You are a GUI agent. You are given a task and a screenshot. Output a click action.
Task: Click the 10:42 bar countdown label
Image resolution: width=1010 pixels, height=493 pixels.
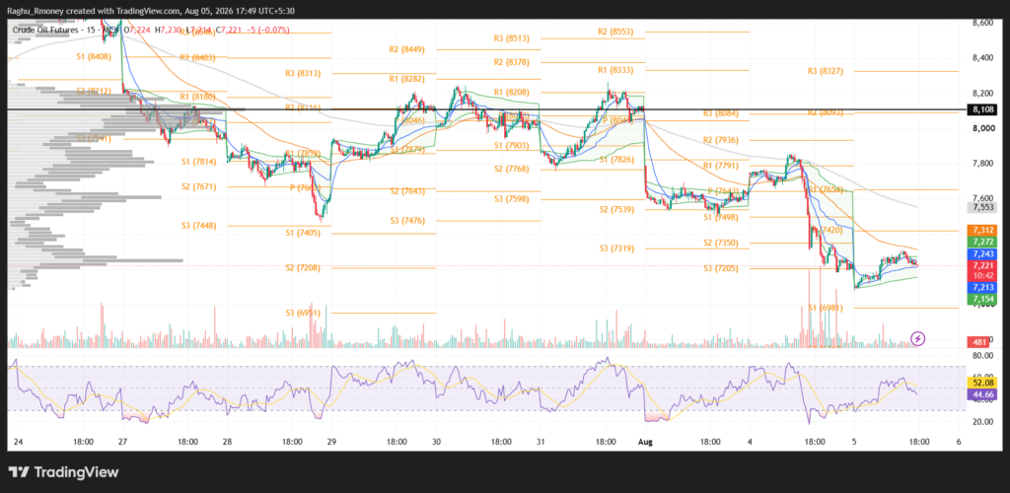pyautogui.click(x=983, y=275)
